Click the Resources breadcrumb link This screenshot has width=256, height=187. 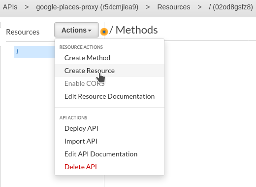(174, 7)
